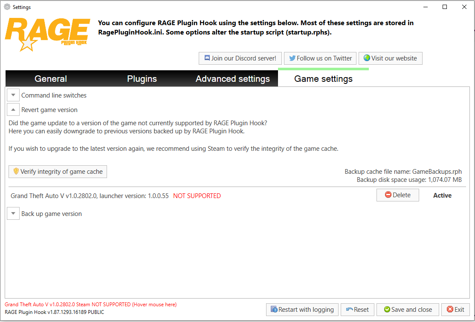The image size is (475, 322).
Task: Go to Advanced settings tab
Action: (x=233, y=79)
